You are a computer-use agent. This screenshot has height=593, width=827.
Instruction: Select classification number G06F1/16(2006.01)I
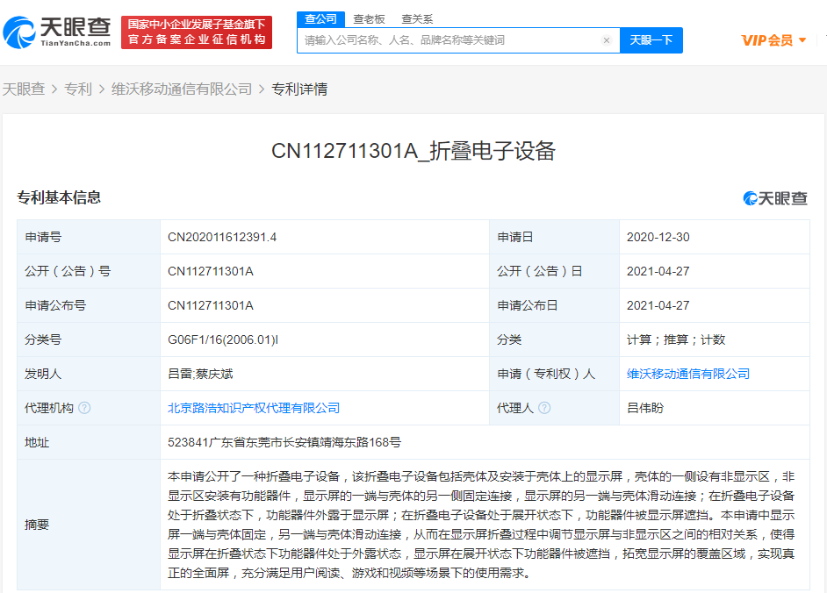click(223, 340)
